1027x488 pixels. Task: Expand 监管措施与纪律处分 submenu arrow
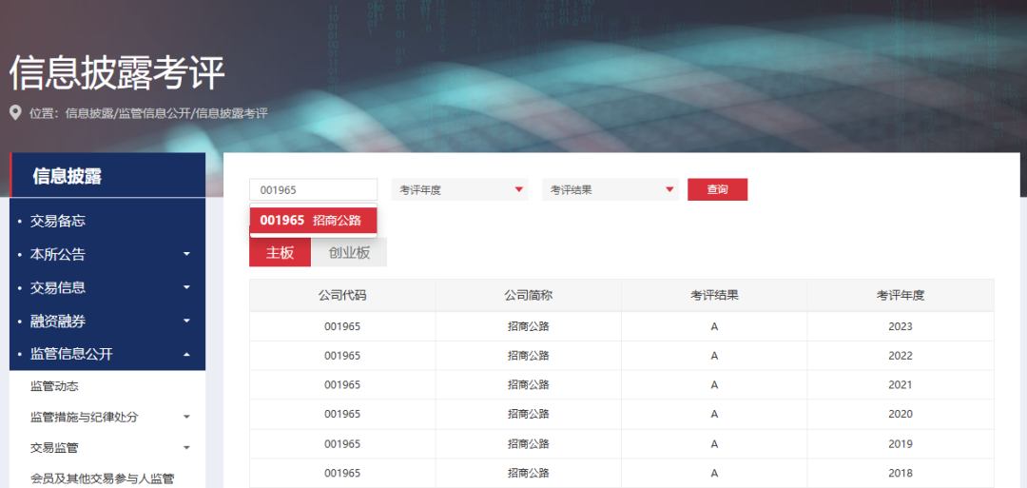[186, 417]
